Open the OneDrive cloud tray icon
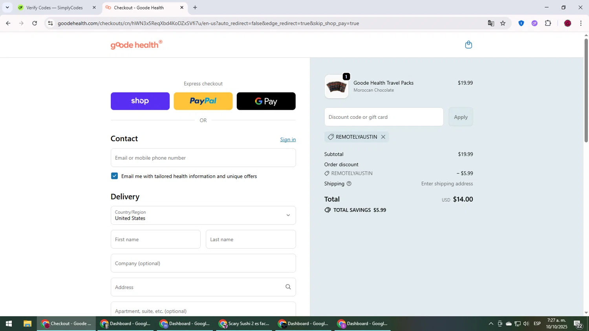This screenshot has height=331, width=589. pos(509,324)
